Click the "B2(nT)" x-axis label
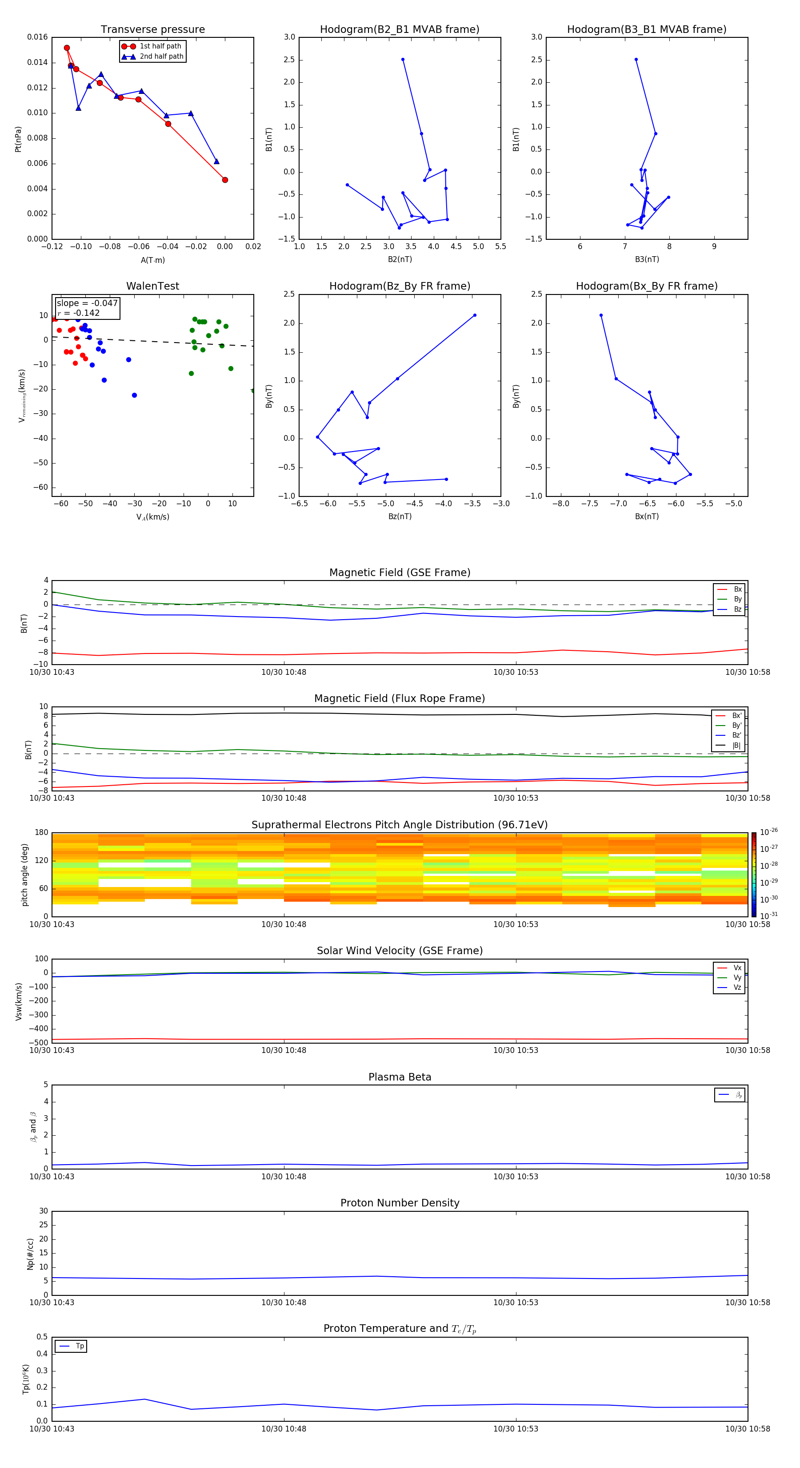Screen dimensions: 800x1468 tap(400, 259)
